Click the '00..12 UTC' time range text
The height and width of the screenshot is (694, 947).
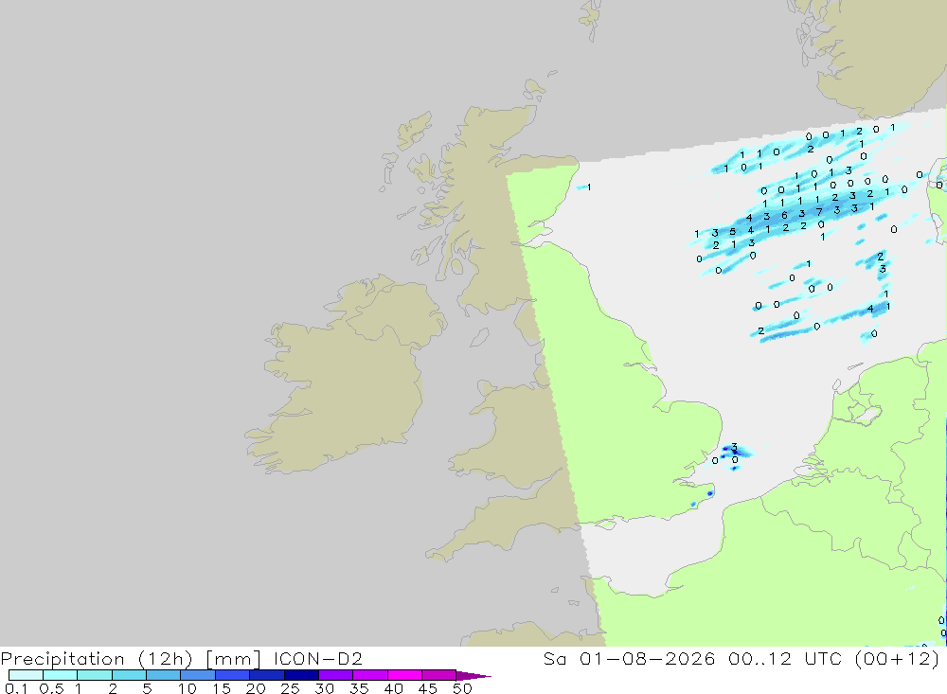click(785, 658)
